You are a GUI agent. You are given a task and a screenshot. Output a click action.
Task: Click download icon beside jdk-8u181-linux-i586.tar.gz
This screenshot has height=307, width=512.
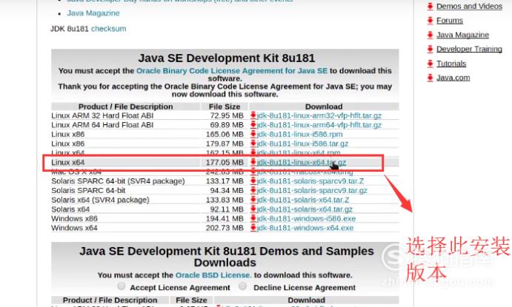click(253, 144)
